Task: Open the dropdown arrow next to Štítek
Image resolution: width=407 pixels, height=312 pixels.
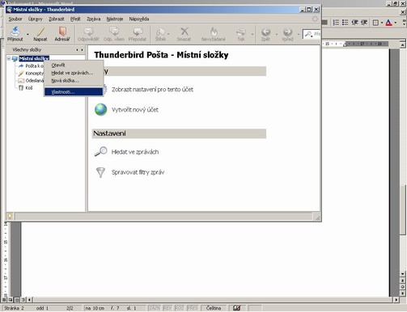Action: coord(168,34)
